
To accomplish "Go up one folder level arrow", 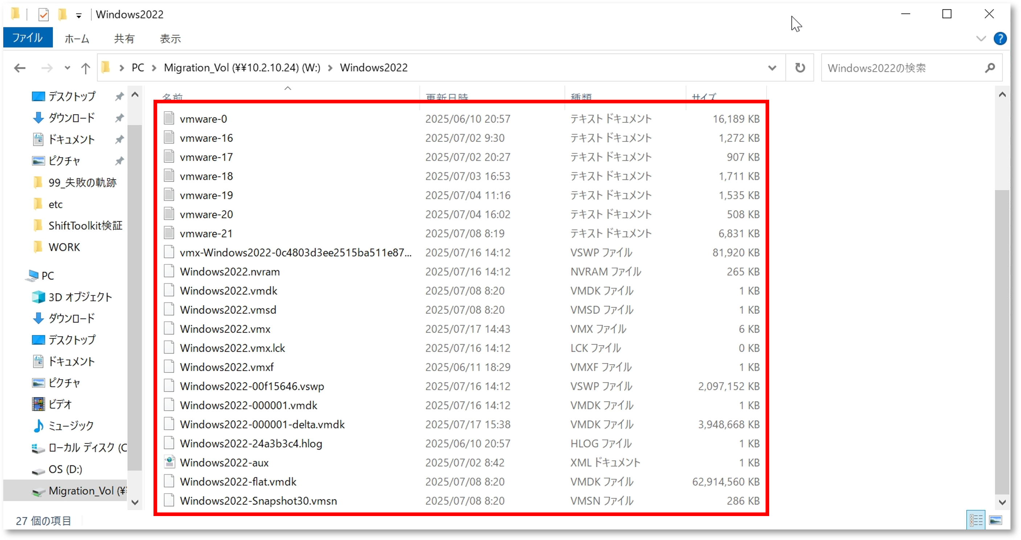I will click(85, 68).
